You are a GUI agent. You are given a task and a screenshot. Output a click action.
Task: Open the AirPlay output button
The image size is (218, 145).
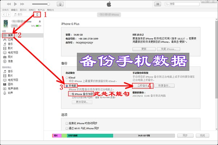tap(60, 4)
